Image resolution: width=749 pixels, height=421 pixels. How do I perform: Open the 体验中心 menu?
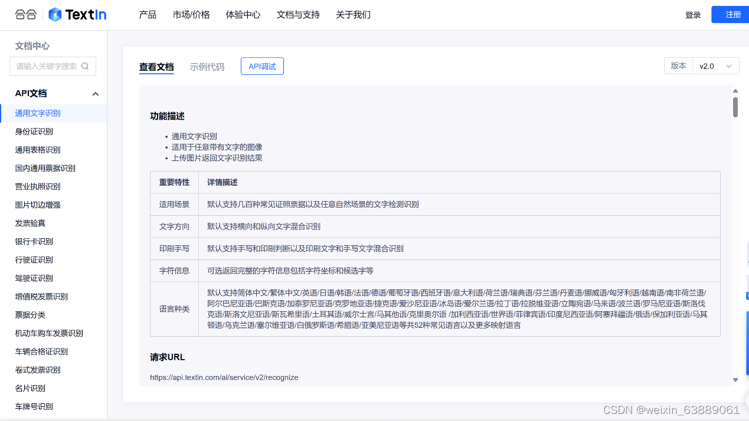pos(243,15)
